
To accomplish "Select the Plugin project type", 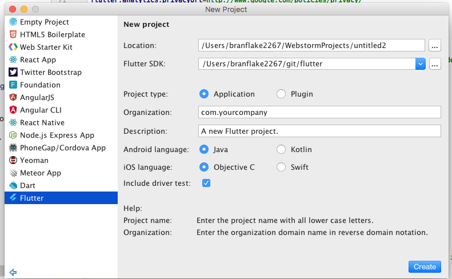I will pos(281,94).
